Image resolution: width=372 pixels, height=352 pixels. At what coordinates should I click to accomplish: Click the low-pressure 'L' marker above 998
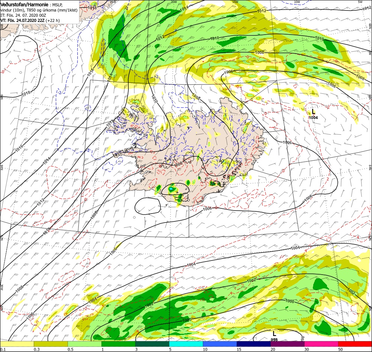[274, 334]
